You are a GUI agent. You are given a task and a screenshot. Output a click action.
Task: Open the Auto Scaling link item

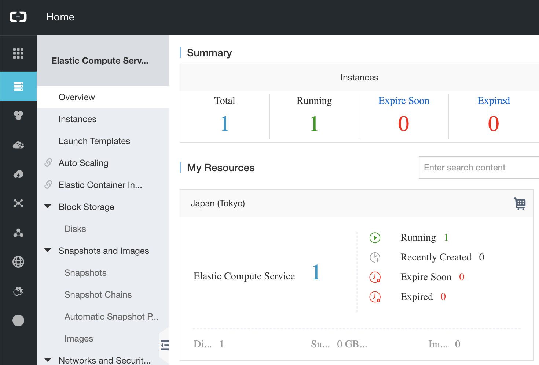[83, 163]
